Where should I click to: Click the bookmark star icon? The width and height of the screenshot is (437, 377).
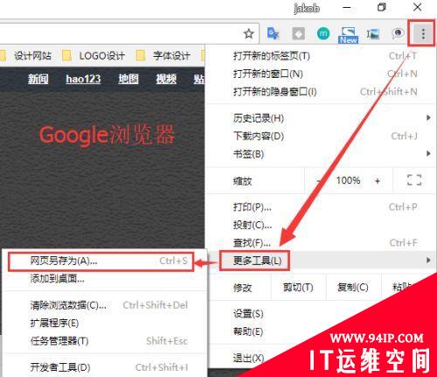(x=248, y=34)
